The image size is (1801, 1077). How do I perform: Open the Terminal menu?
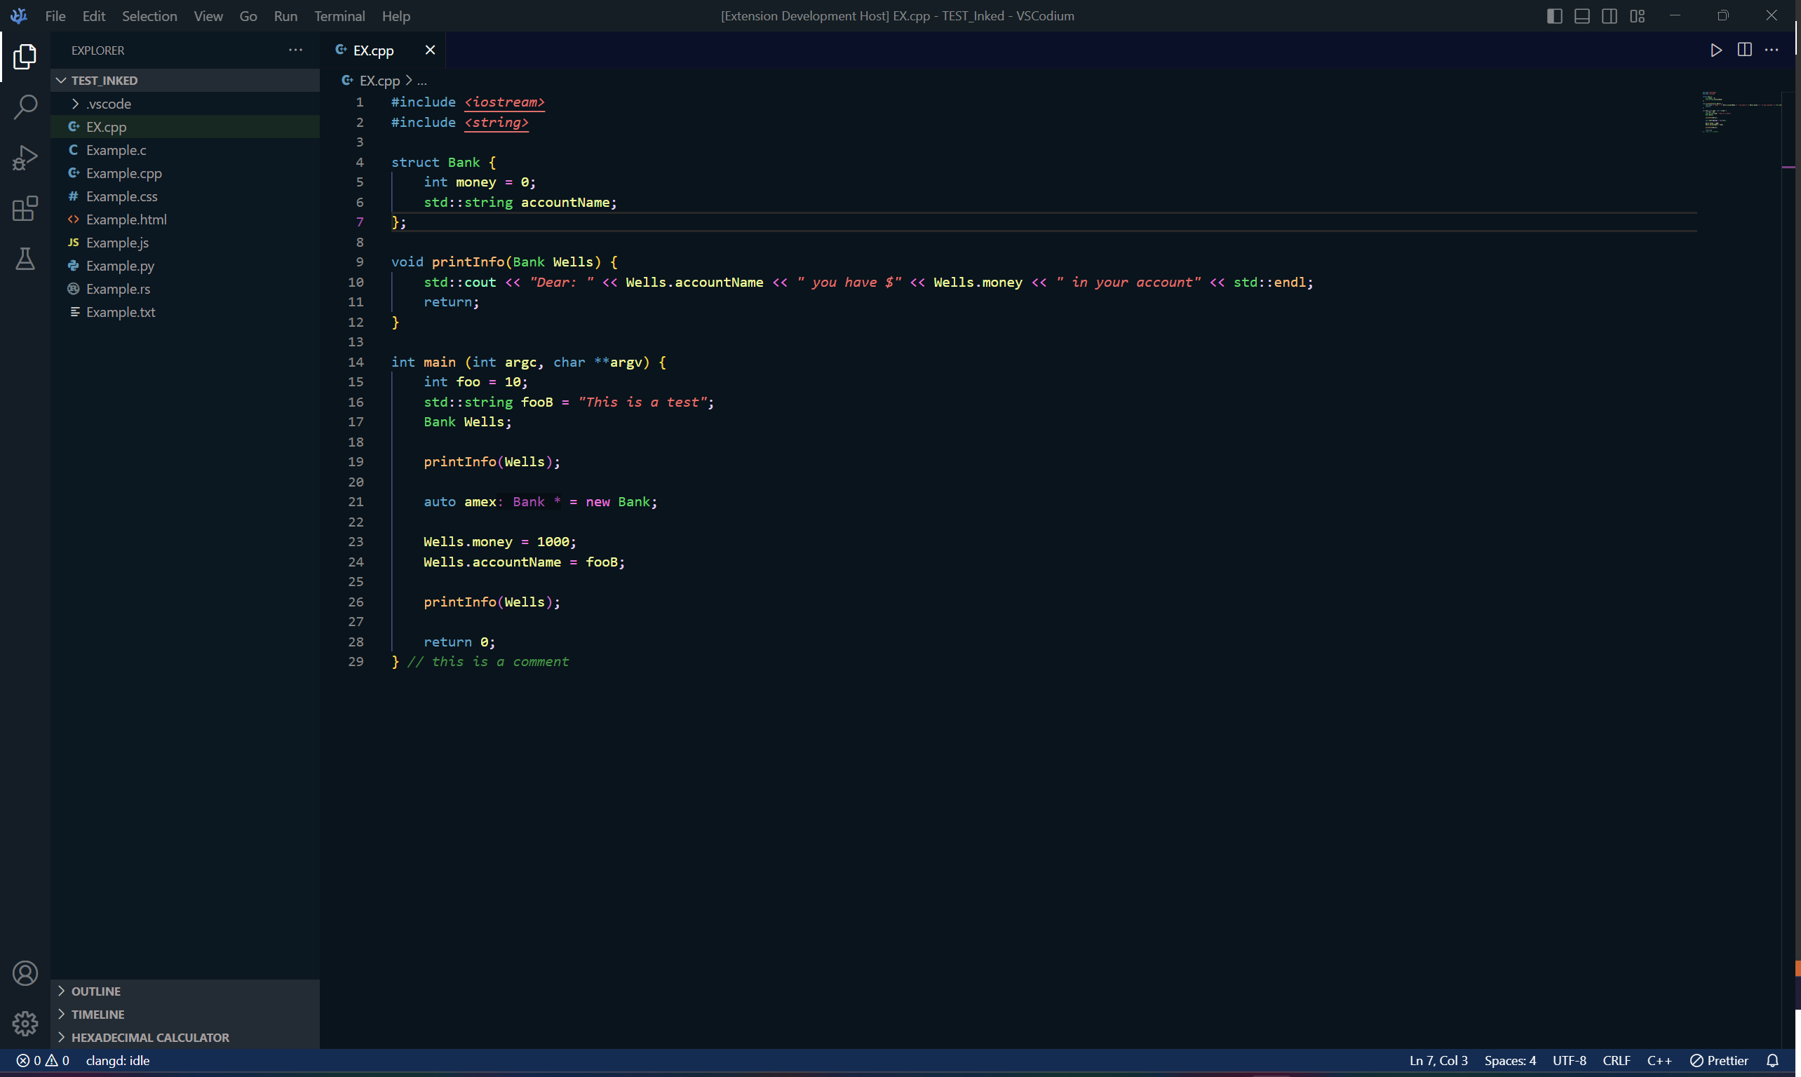pos(339,16)
